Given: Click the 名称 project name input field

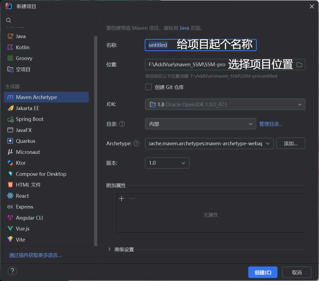Looking at the screenshot, I should 200,45.
